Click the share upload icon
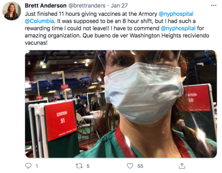222x173 pixels. [182, 166]
